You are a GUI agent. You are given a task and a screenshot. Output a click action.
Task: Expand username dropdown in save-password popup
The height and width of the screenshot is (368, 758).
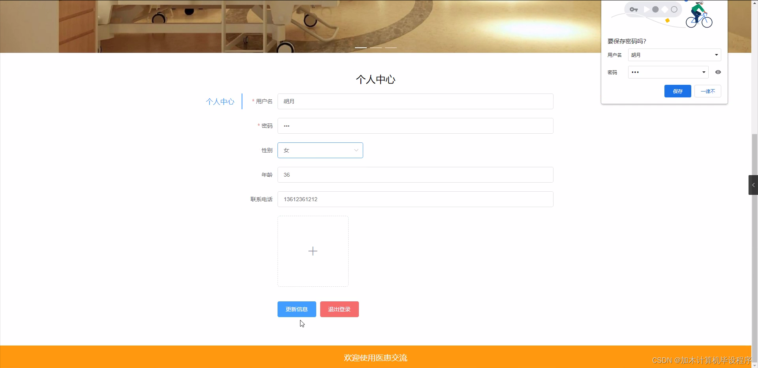click(716, 55)
